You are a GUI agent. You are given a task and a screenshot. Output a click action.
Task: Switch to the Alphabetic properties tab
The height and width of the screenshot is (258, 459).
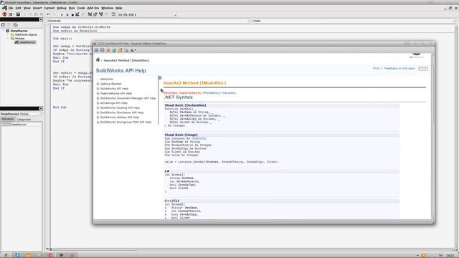(8, 119)
